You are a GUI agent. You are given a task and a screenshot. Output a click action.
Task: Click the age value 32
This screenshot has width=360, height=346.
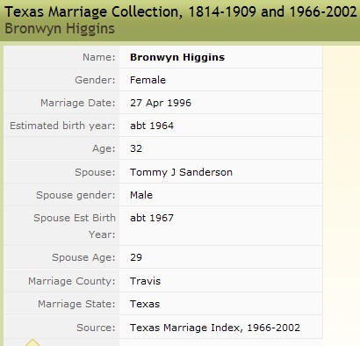coord(136,148)
